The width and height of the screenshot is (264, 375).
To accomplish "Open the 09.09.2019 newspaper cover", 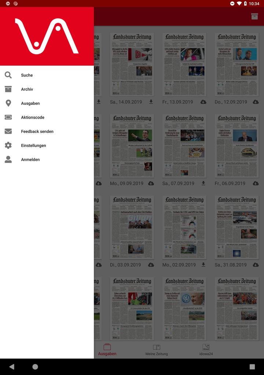I will click(x=132, y=146).
